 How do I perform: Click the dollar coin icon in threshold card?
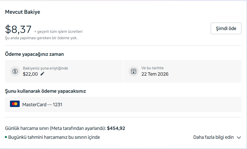click(15, 71)
